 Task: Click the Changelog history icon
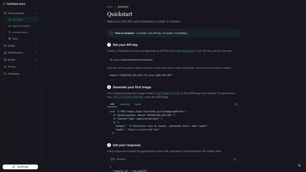pyautogui.click(x=5, y=74)
